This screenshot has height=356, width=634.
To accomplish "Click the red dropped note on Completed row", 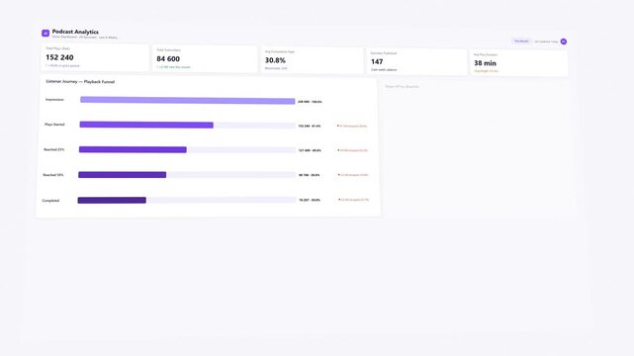I will coord(353,200).
